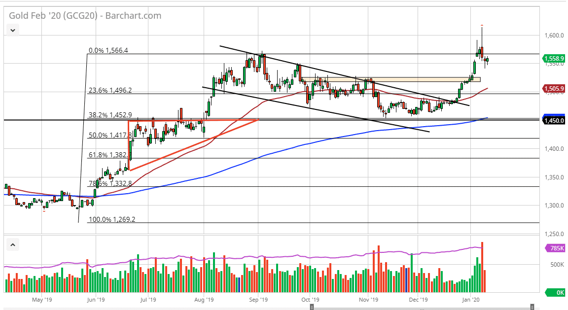This screenshot has width=568, height=310.
Task: Click the Jan '20 date axis label
Action: point(470,300)
